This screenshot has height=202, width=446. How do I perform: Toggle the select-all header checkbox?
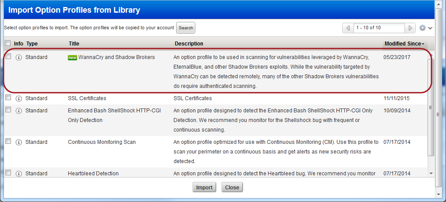(x=8, y=43)
